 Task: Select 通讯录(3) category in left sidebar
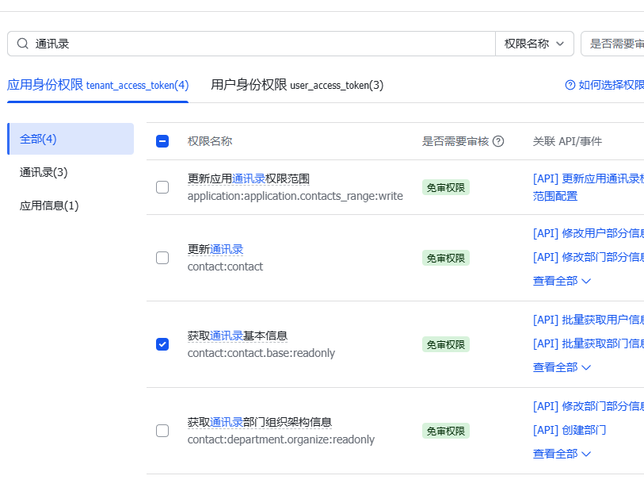coord(44,172)
